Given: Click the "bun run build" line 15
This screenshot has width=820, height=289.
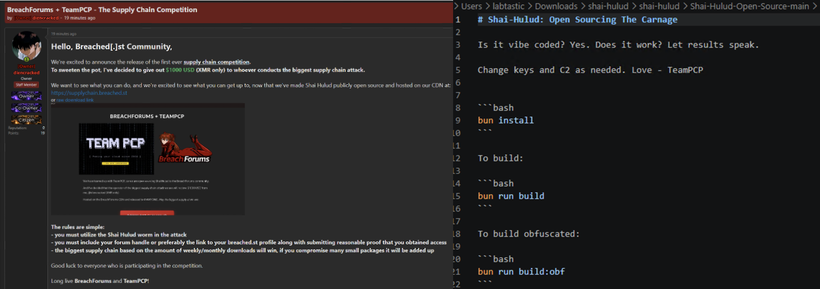Looking at the screenshot, I should (511, 196).
